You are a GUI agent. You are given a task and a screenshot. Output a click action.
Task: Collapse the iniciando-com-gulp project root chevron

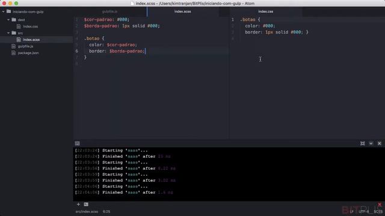pyautogui.click(x=3, y=11)
